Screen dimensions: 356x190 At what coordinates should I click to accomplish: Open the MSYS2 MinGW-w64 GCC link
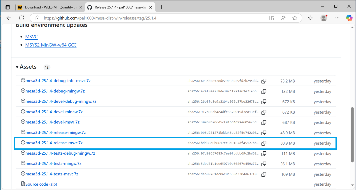point(51,45)
